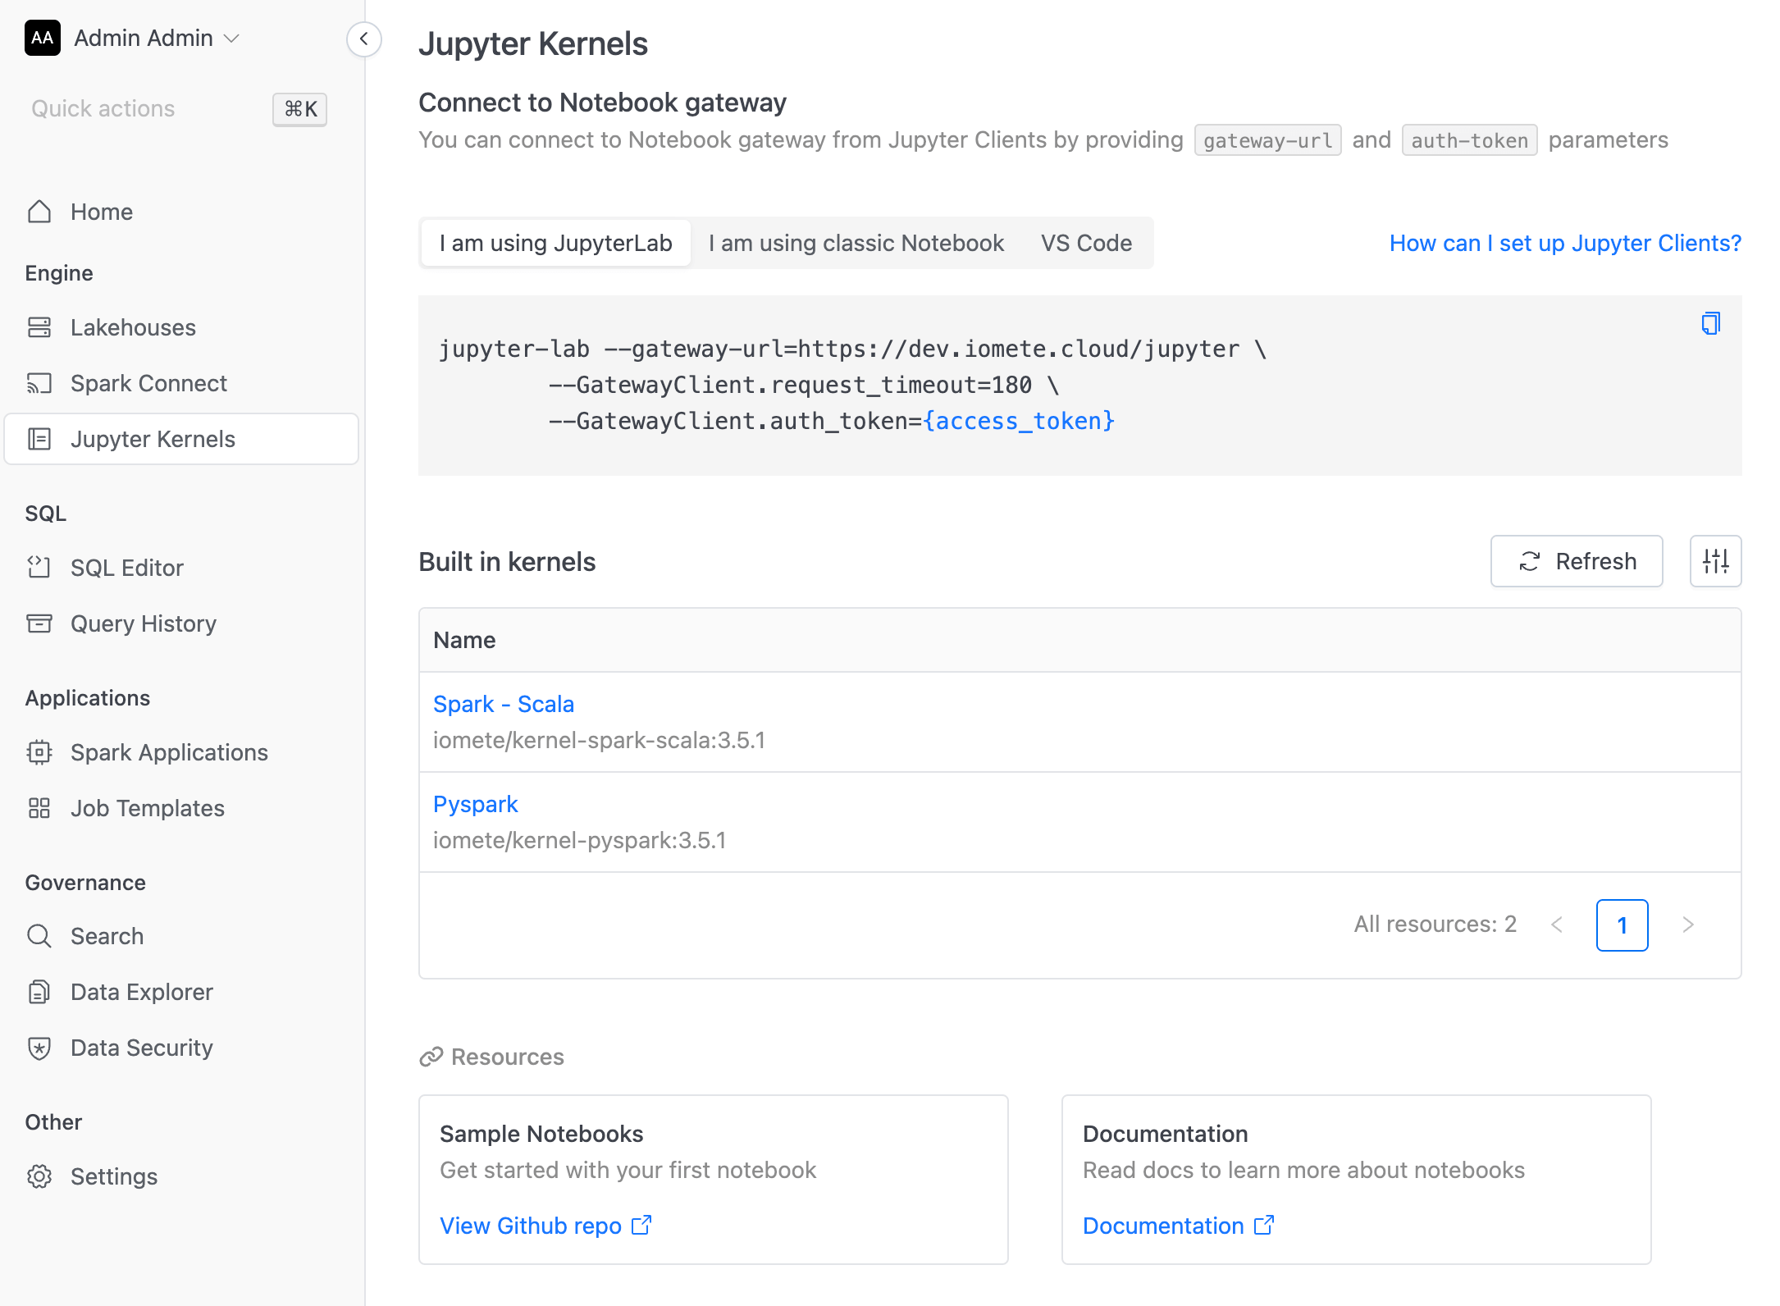
Task: Switch to VS Code tab
Action: (1086, 243)
